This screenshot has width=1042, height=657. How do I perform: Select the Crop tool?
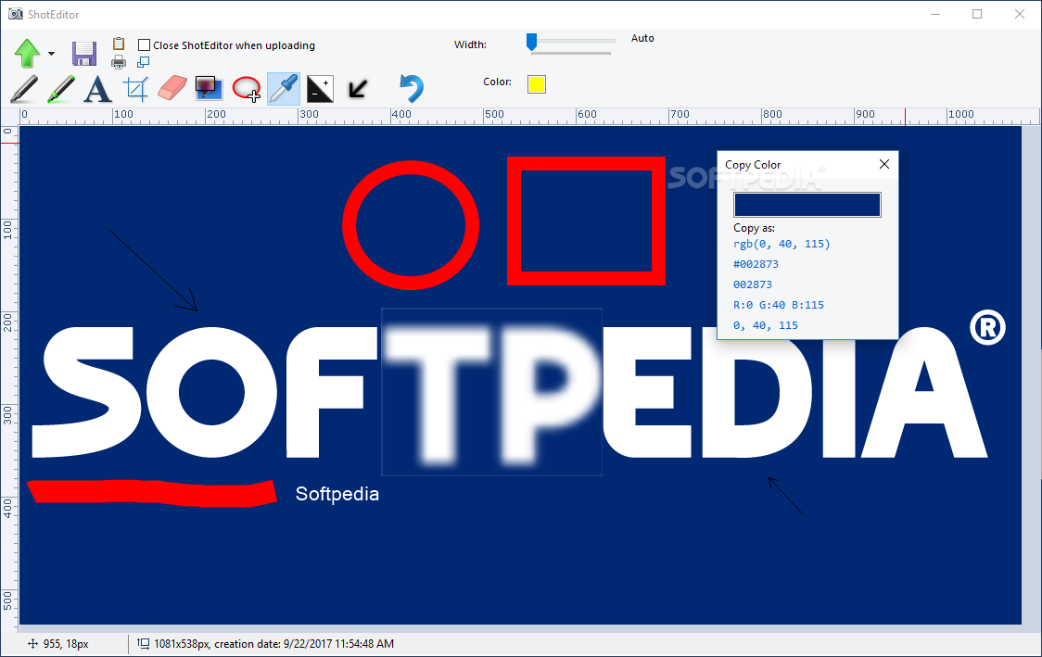click(135, 89)
